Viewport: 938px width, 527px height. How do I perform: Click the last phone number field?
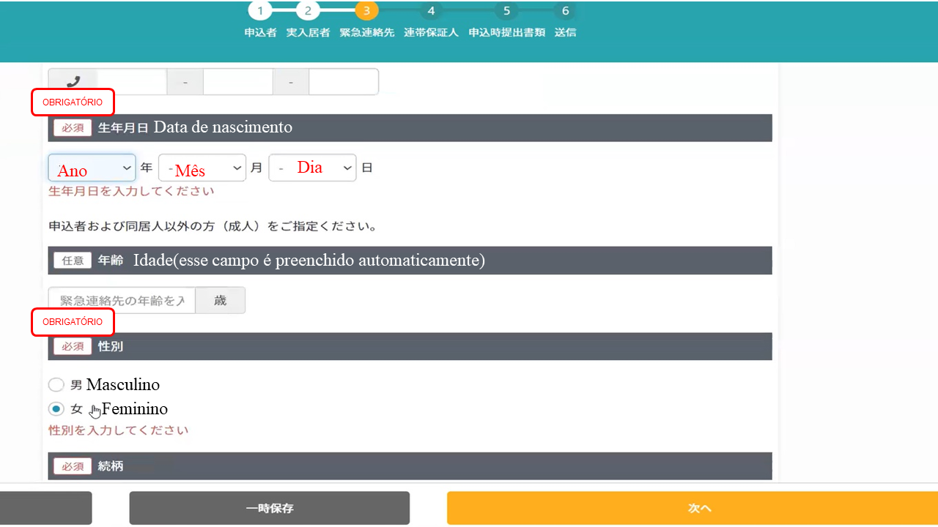pos(343,82)
